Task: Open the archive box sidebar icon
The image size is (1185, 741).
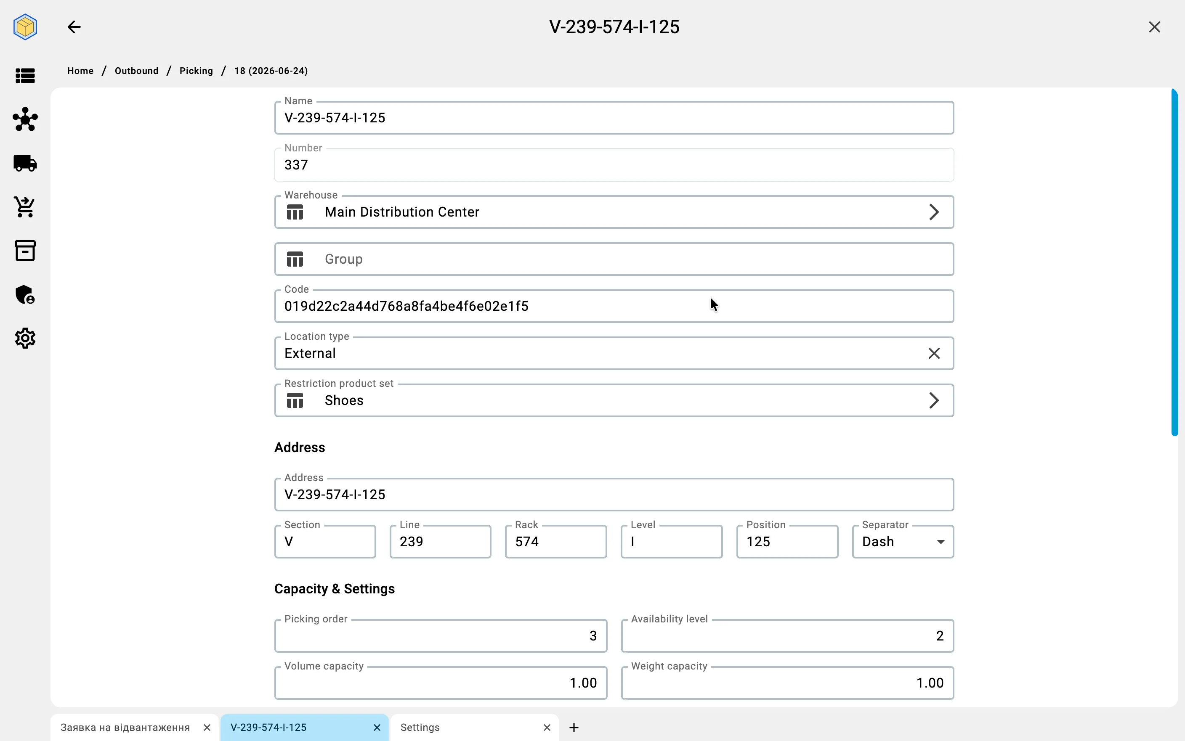Action: tap(25, 250)
